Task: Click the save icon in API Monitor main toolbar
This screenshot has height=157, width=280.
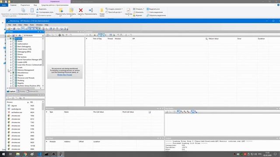Action: tap(14, 28)
